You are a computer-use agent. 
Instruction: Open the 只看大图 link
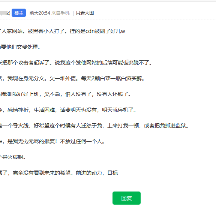(x=85, y=13)
